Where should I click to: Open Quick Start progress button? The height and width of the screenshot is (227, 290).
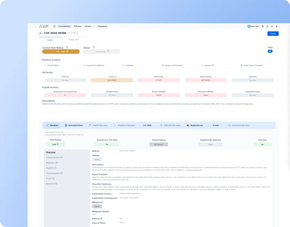click(x=253, y=26)
